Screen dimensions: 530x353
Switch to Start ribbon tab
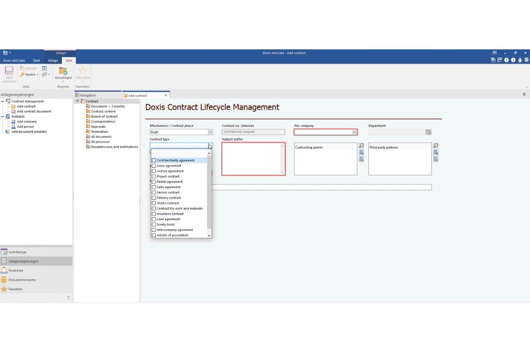[x=37, y=60]
